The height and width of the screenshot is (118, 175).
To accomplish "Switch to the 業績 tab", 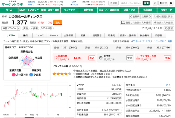I will point(83,36).
